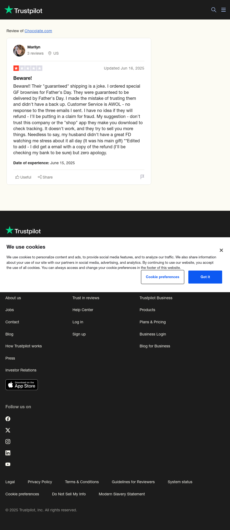Click the 3 reviews count text

35,53
